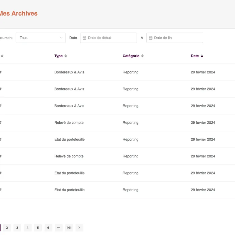This screenshot has width=235, height=235.
Task: Sort the 'Date' column using its sort arrows
Action: pyautogui.click(x=202, y=56)
